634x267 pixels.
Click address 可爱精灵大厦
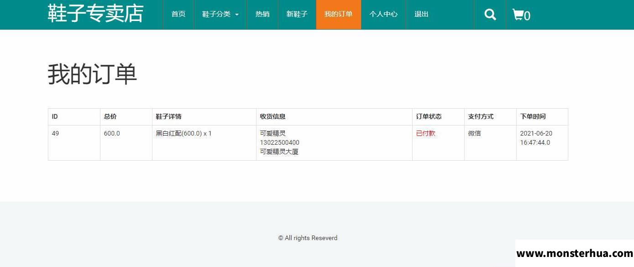click(x=279, y=152)
